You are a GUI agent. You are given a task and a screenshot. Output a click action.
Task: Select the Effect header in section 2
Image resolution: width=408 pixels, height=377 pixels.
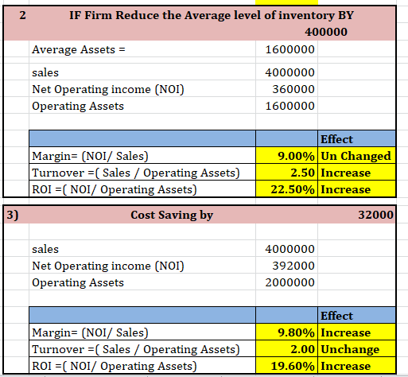356,139
